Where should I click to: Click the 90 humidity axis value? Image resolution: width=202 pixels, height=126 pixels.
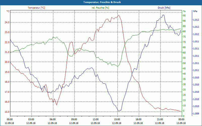click(x=184, y=21)
